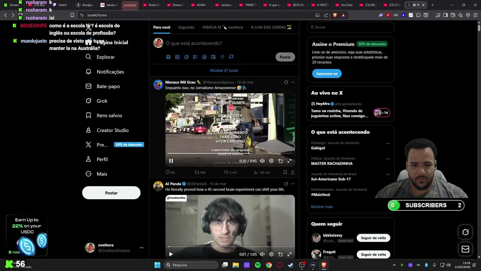Select the Para você tab

pos(162,27)
